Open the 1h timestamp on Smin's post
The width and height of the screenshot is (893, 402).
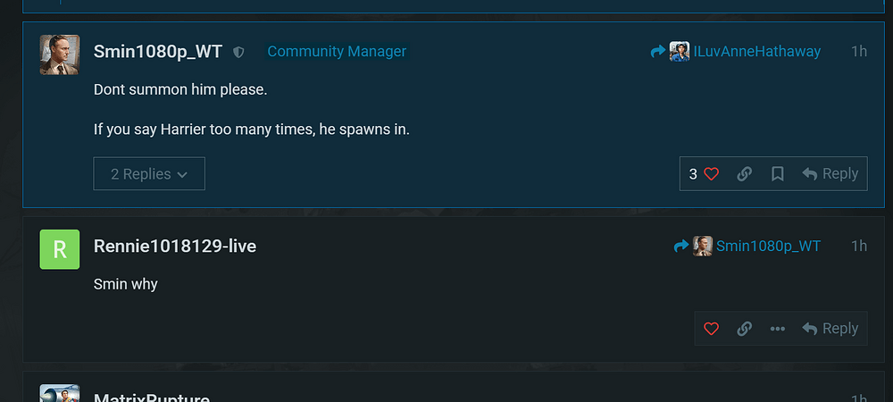858,52
